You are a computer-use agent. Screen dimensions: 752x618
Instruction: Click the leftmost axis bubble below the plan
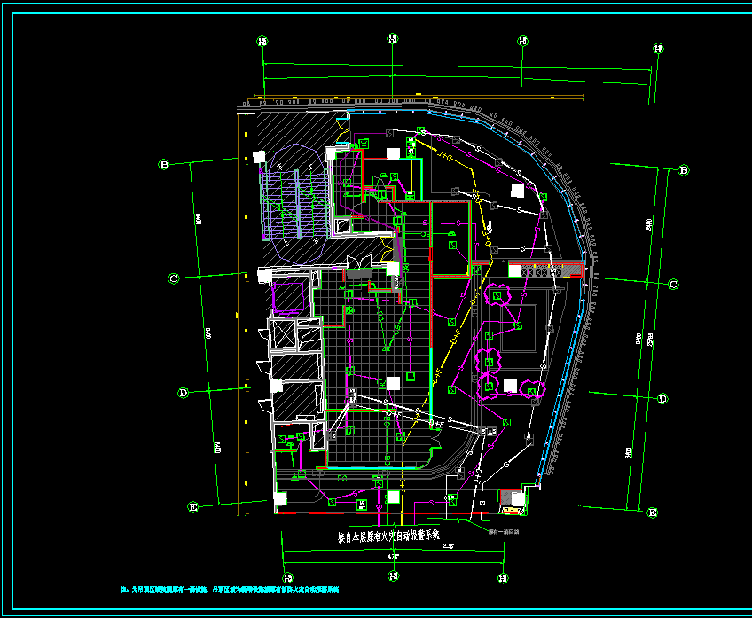pyautogui.click(x=286, y=577)
